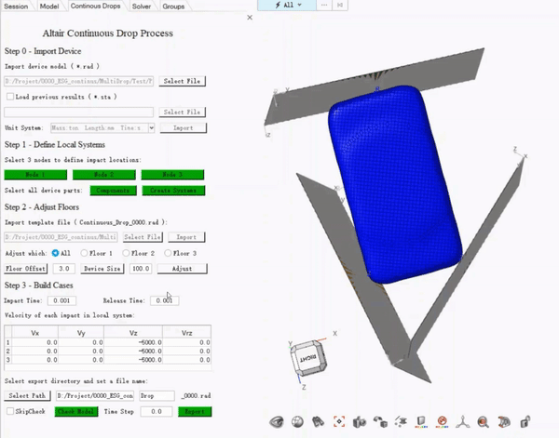This screenshot has height=438, width=559.
Task: Switch to the Solver tab
Action: (142, 7)
